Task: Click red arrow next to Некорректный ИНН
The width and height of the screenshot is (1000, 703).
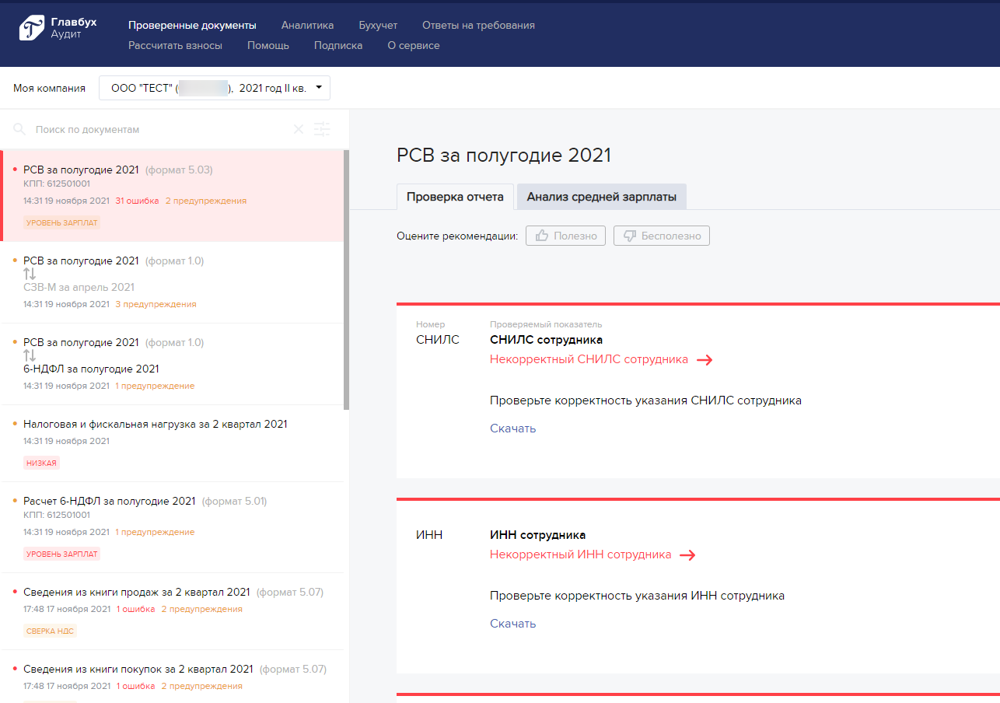Action: 687,555
